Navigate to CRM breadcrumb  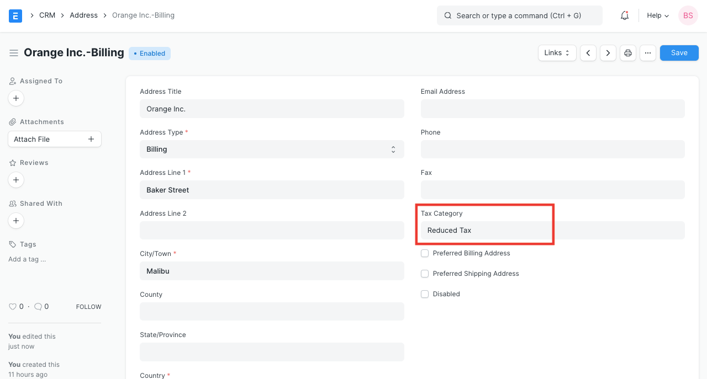point(47,15)
